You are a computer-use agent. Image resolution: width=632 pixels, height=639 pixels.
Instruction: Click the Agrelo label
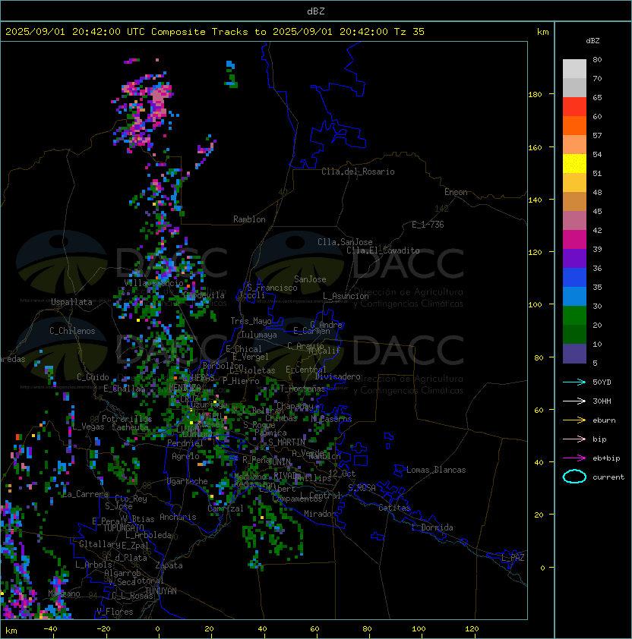(x=185, y=456)
